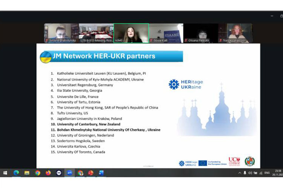Click the battery icon in system tray
283x188 pixels.
(255, 173)
